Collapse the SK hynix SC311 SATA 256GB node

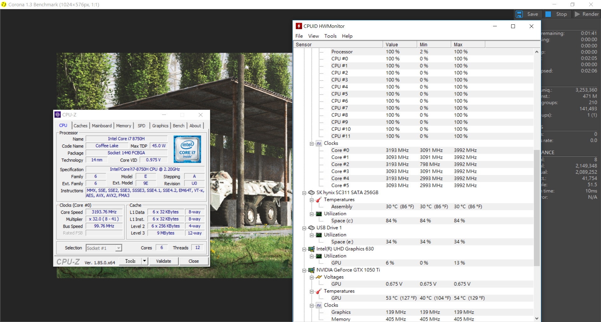304,193
